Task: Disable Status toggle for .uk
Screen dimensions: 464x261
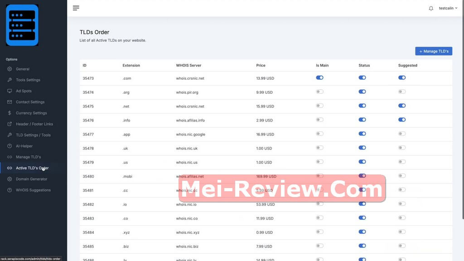Action: point(362,148)
